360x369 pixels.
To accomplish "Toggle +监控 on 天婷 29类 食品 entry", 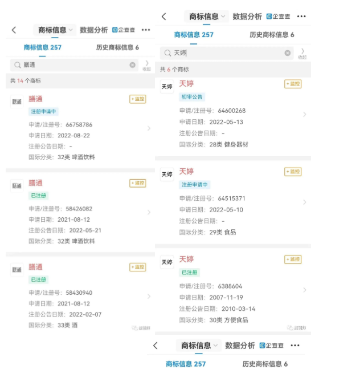I will coord(293,172).
